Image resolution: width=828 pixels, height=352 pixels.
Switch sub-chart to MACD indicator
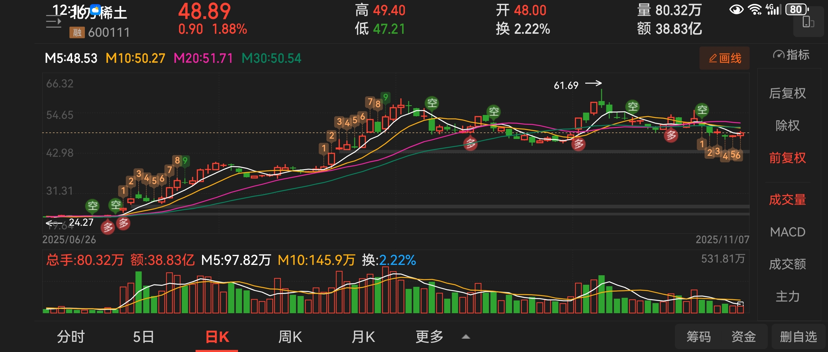pyautogui.click(x=787, y=232)
